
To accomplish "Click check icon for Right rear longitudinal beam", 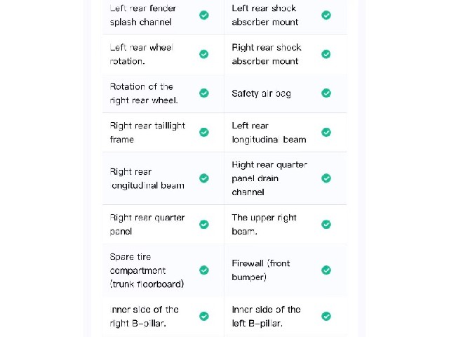I will tap(204, 178).
